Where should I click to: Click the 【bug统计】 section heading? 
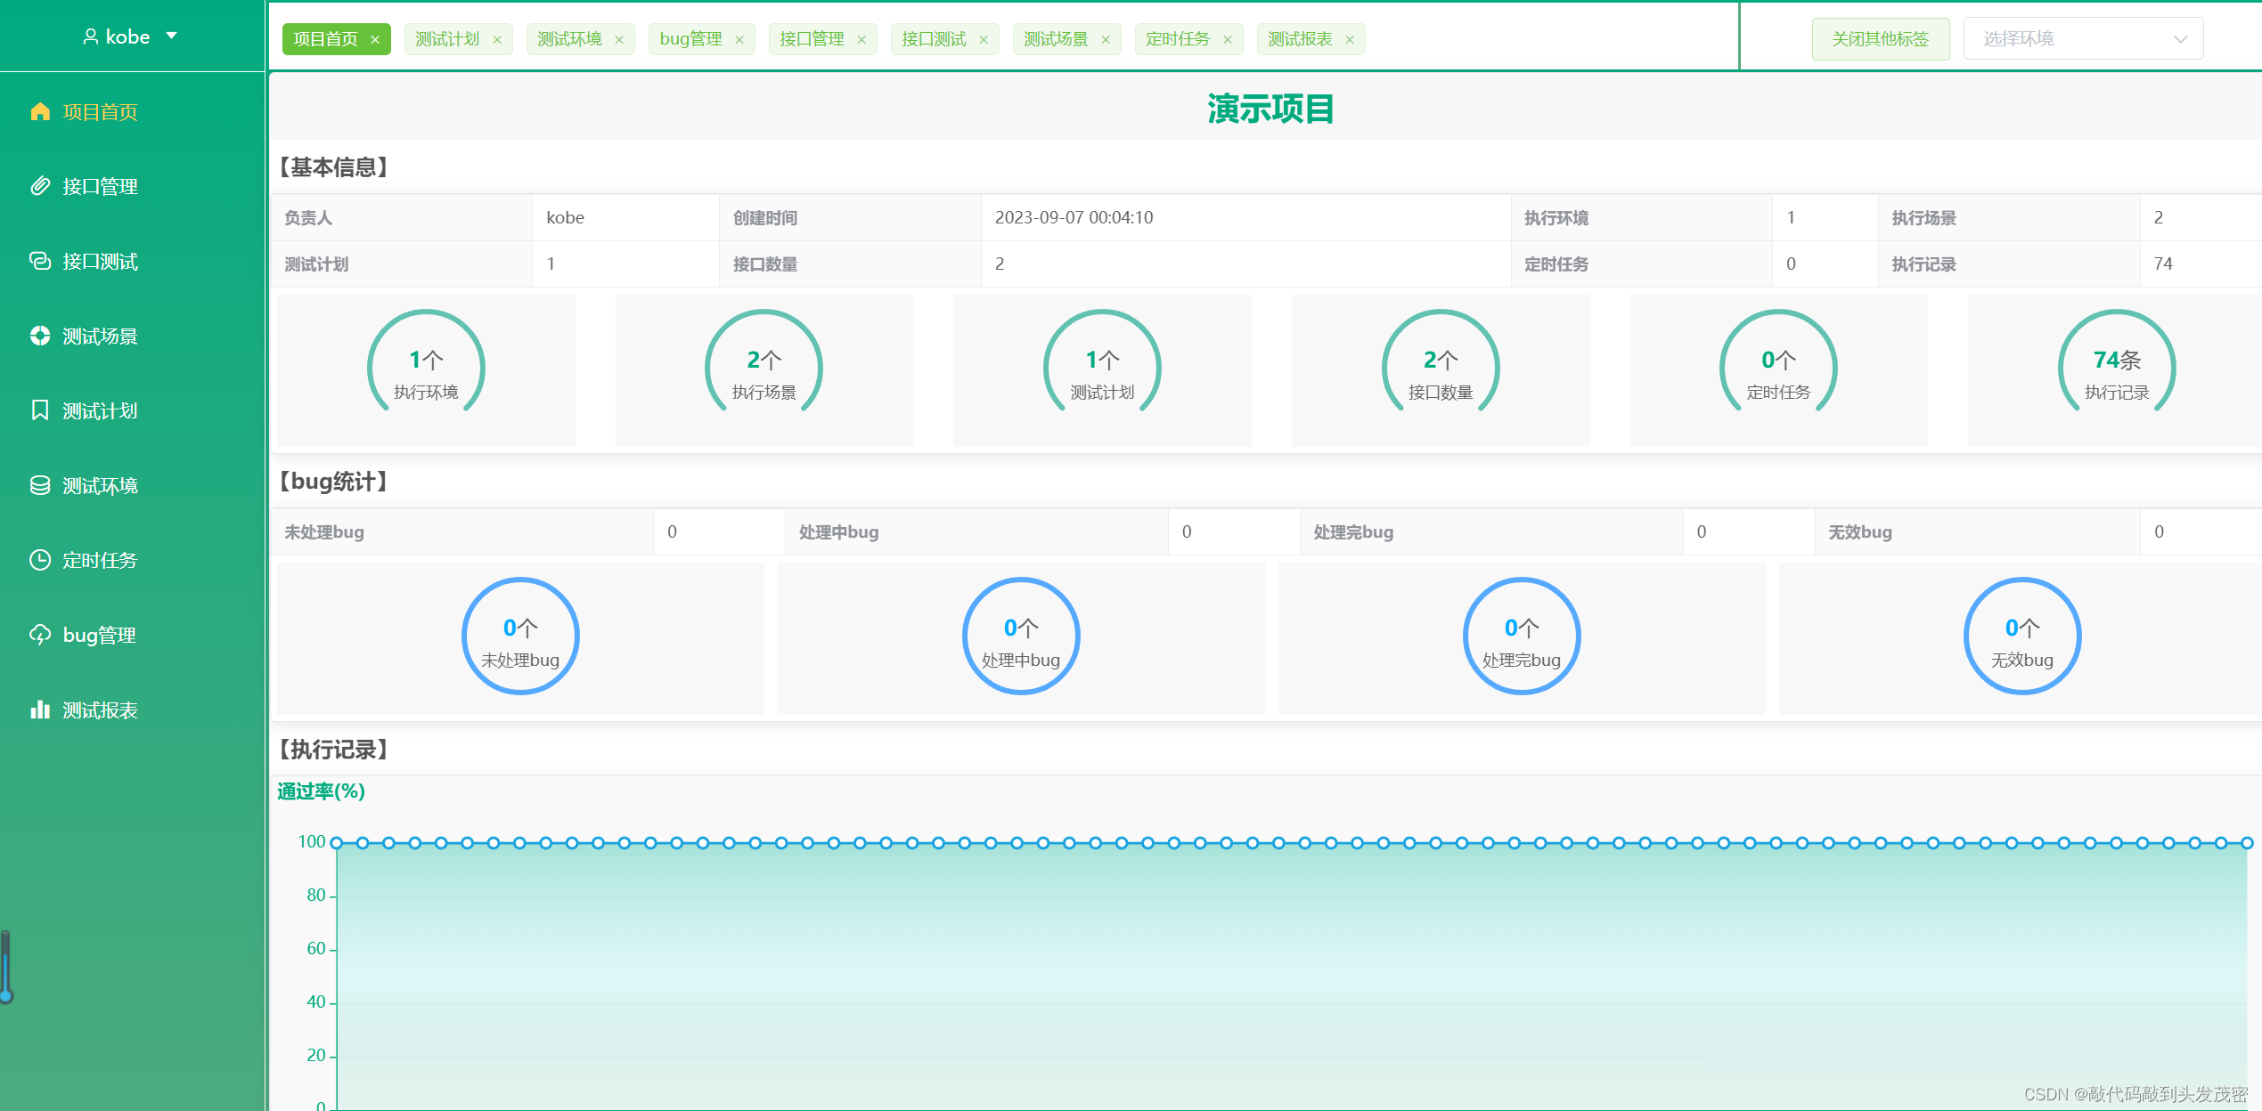pyautogui.click(x=334, y=482)
